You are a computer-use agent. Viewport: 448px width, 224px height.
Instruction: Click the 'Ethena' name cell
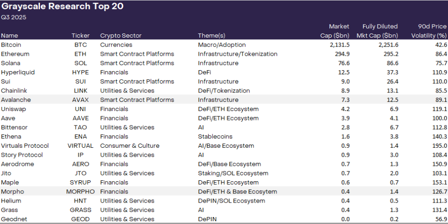pyautogui.click(x=11, y=136)
